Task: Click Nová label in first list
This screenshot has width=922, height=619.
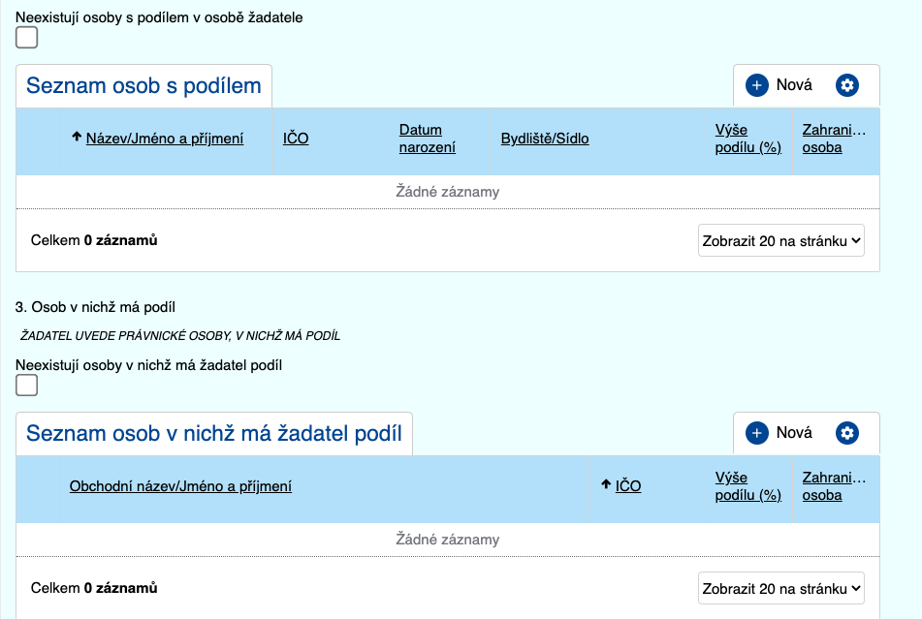Action: coord(794,85)
